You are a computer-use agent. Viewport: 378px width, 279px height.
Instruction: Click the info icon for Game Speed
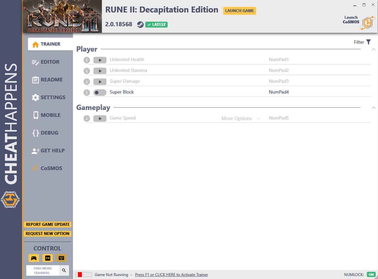click(86, 118)
